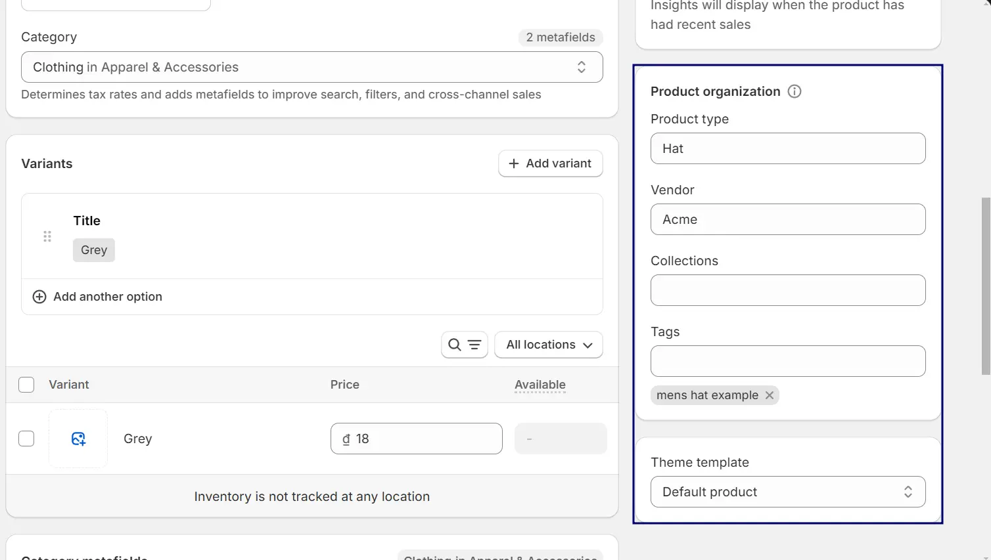The image size is (991, 560).
Task: Click the Grey variant price field
Action: 417,439
